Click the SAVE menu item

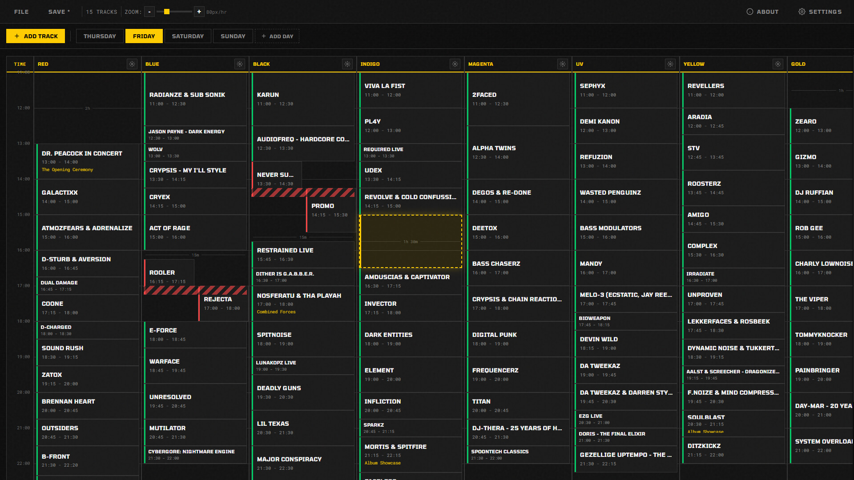[59, 12]
